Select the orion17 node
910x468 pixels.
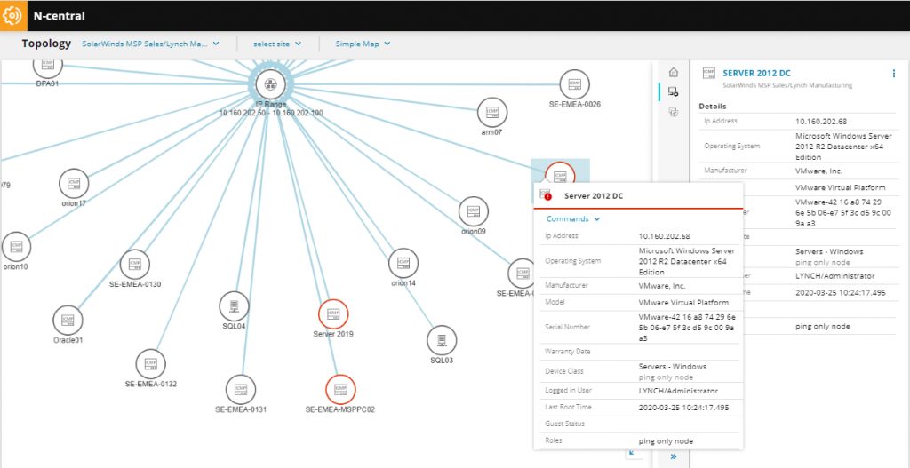pyautogui.click(x=74, y=184)
